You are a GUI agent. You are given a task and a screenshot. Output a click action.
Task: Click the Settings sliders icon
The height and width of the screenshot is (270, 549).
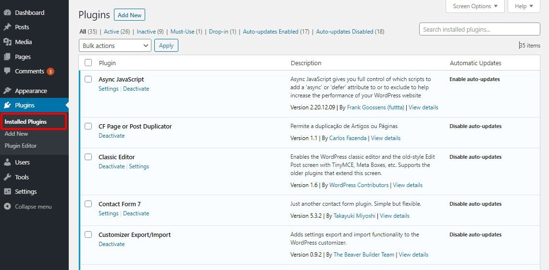click(7, 192)
